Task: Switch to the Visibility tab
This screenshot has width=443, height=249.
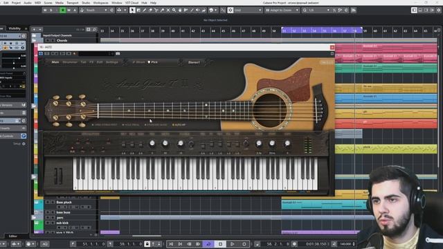Action: (15, 28)
